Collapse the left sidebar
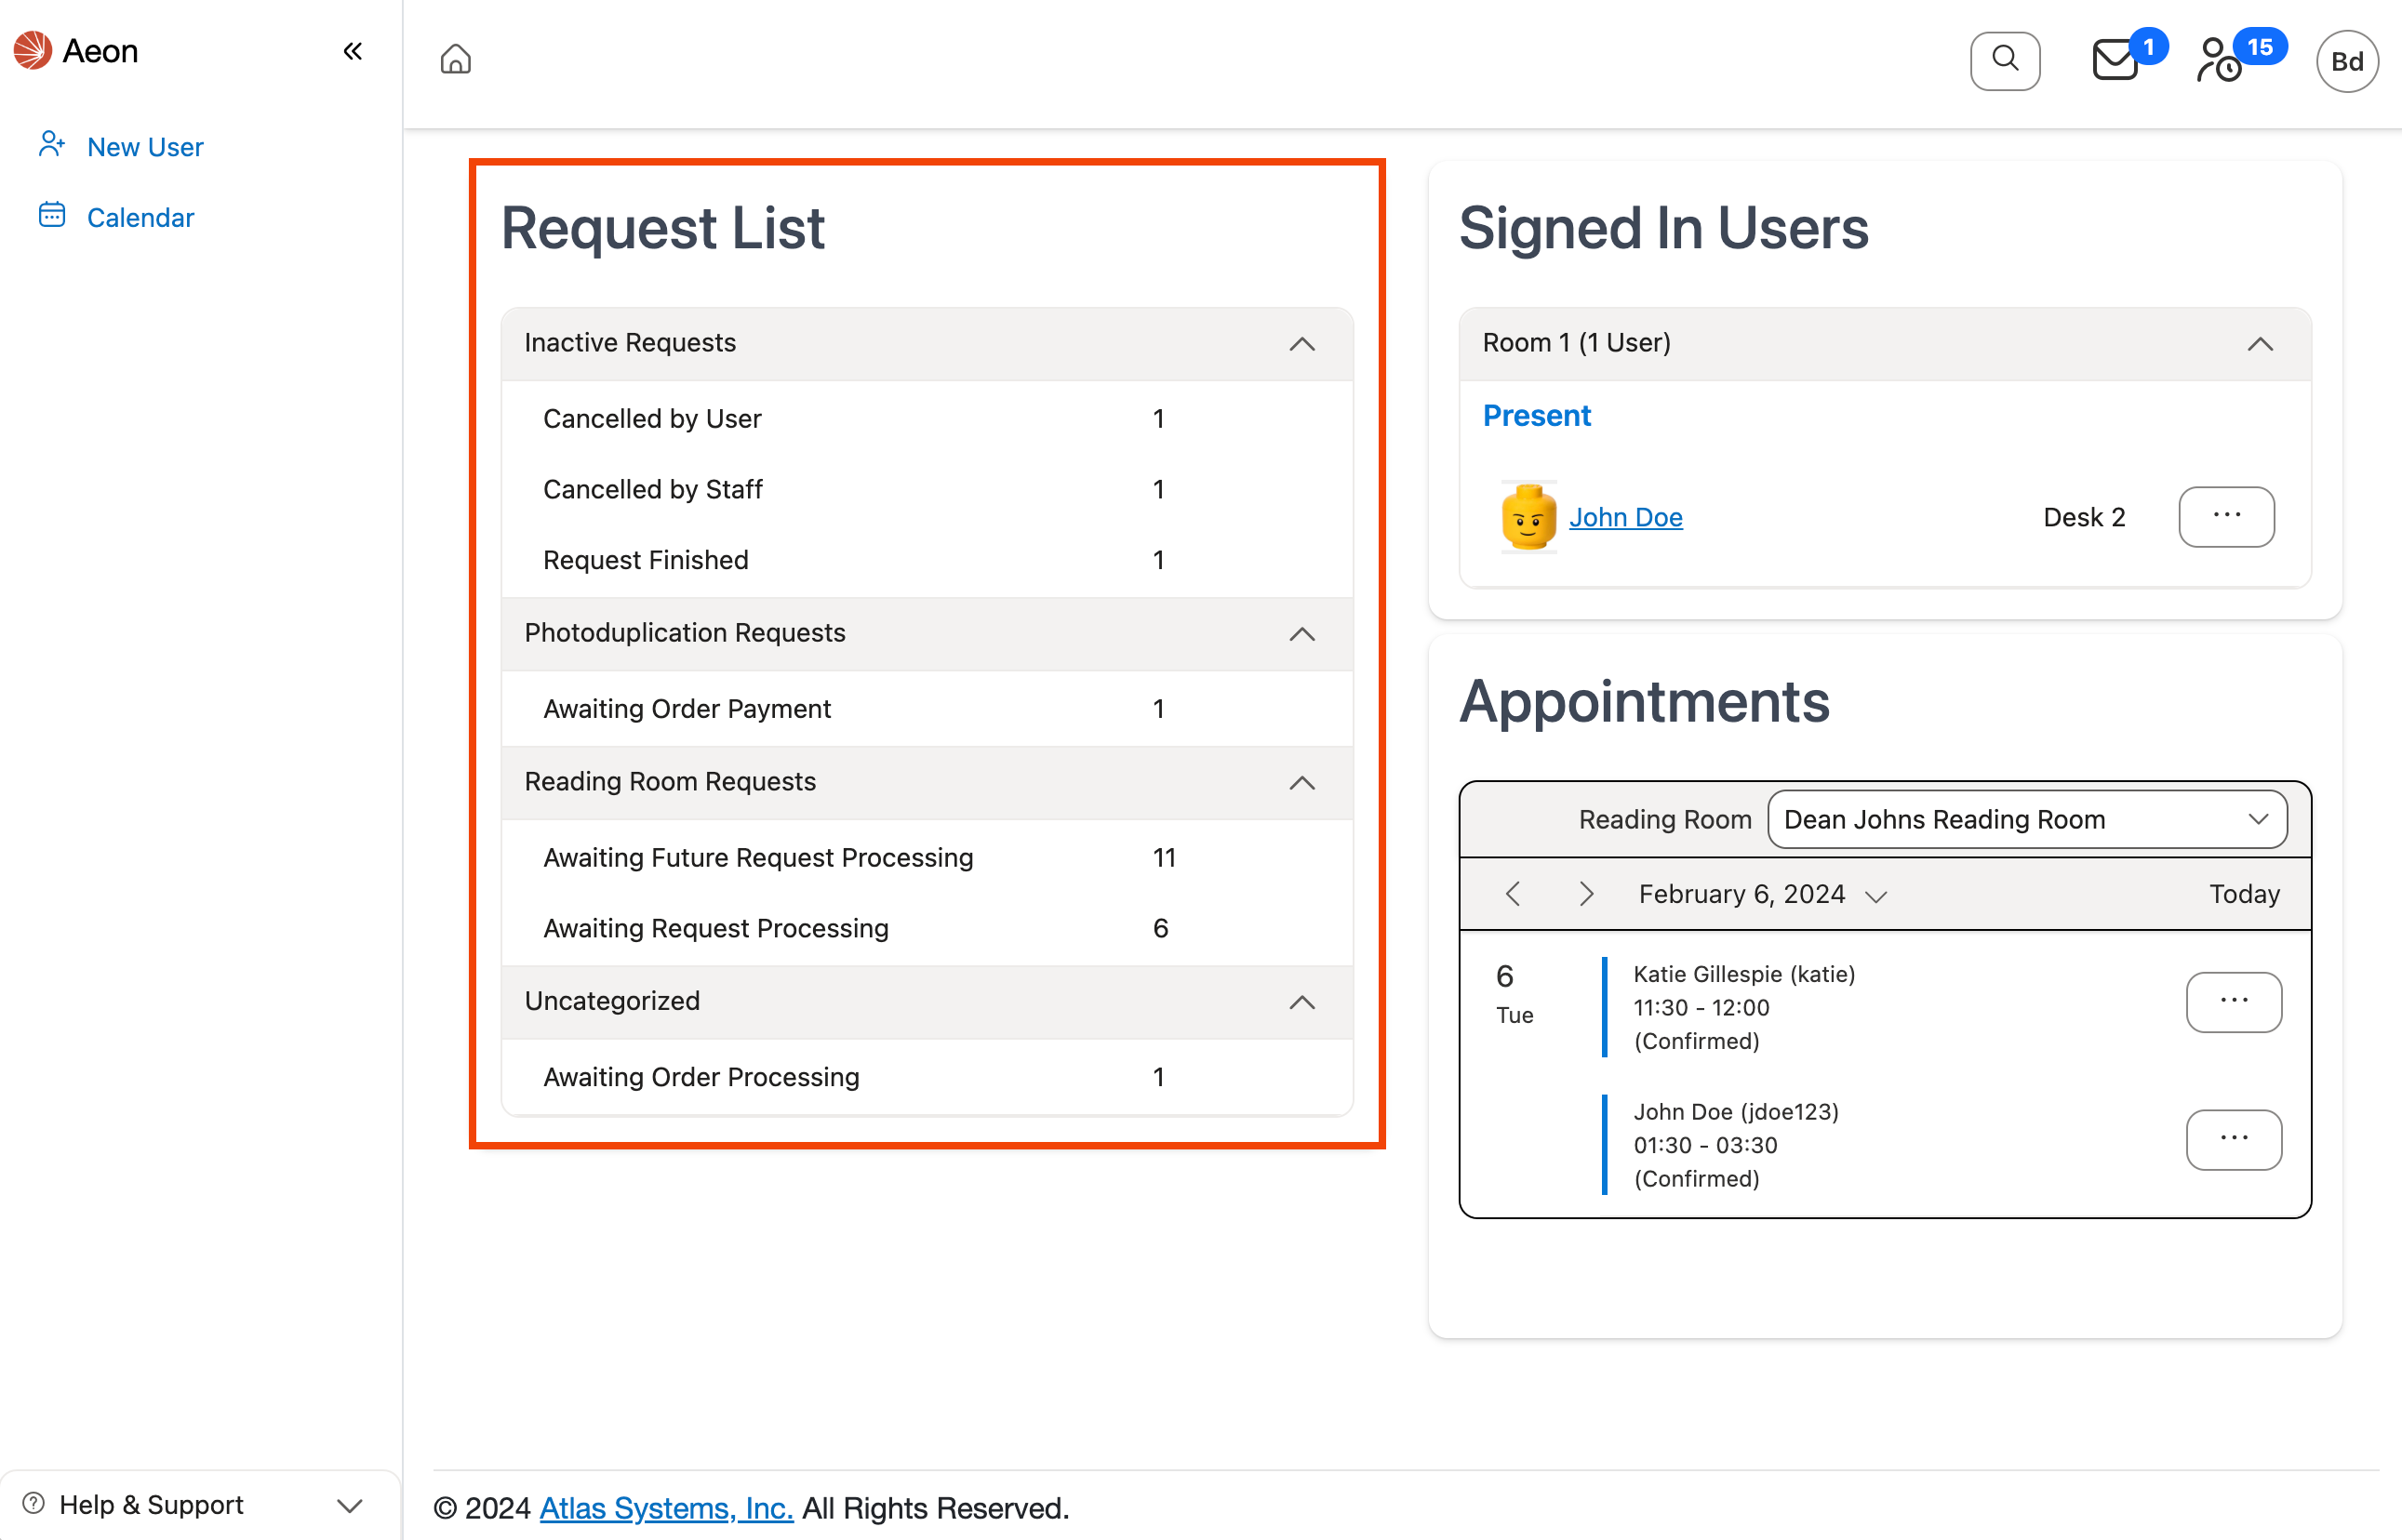This screenshot has height=1540, width=2402. [353, 50]
